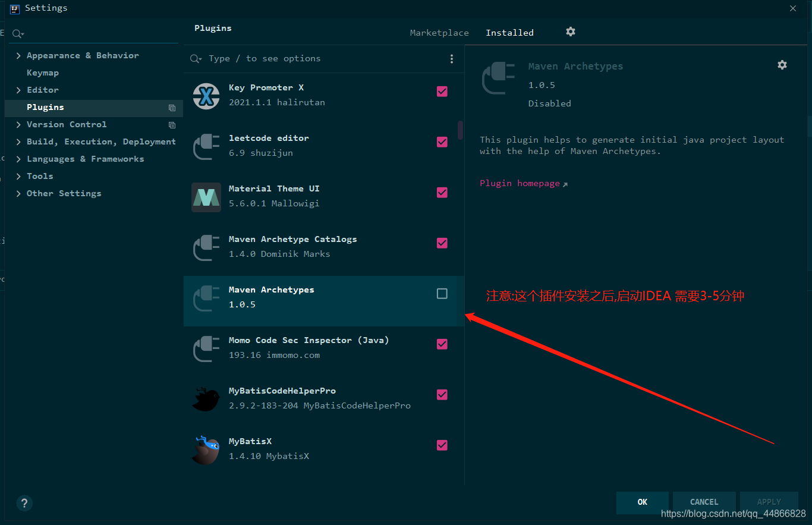Click the help question mark button
This screenshot has height=525, width=812.
pyautogui.click(x=24, y=503)
